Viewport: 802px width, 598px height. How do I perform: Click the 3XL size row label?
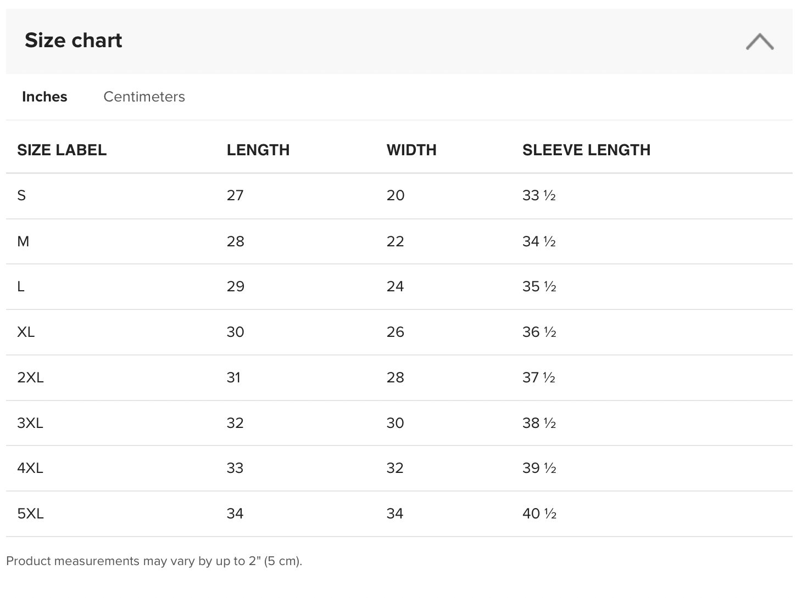[30, 424]
